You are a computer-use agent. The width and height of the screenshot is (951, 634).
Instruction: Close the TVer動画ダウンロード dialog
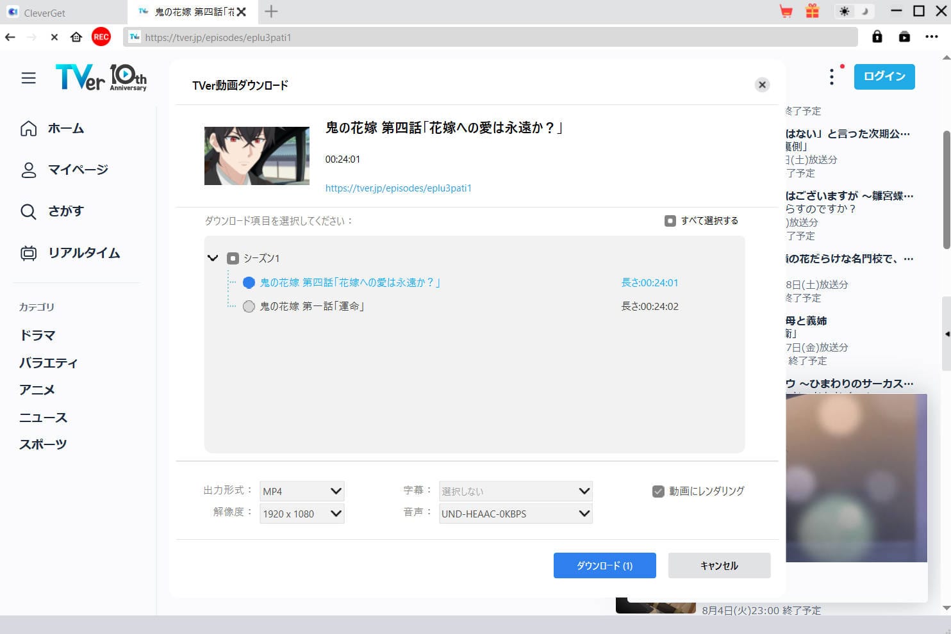tap(762, 85)
